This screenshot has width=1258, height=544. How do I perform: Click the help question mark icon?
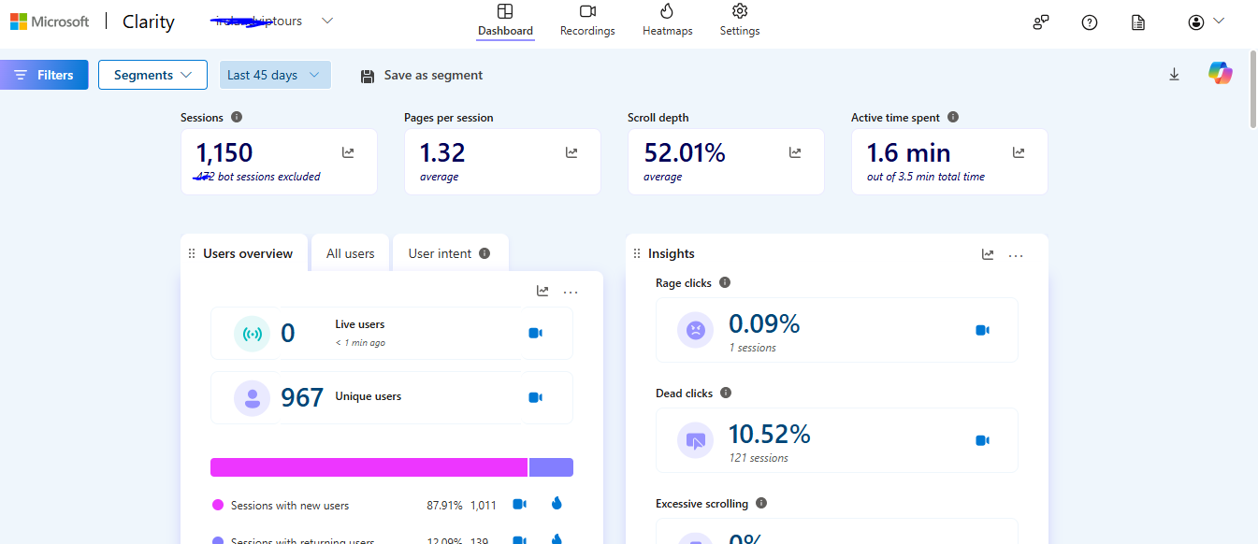(1089, 22)
